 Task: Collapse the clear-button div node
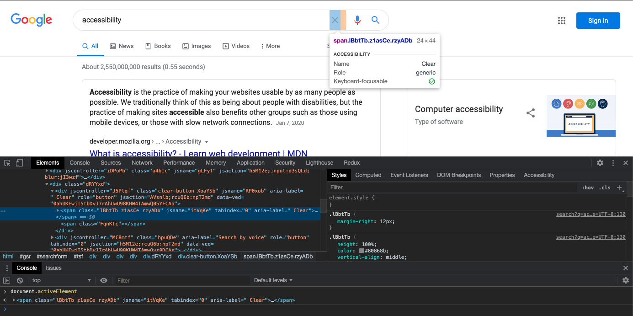[52, 191]
